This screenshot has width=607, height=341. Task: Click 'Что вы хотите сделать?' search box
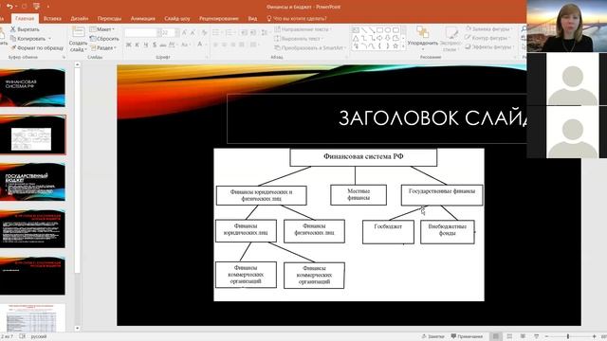coord(297,18)
